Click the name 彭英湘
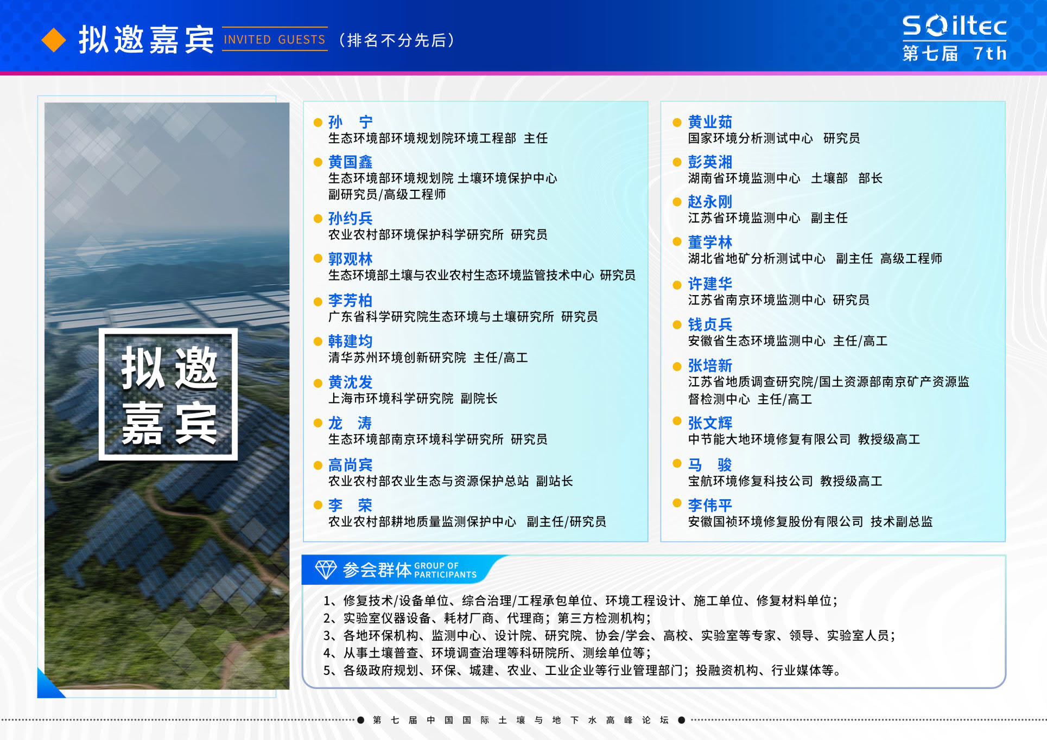 pos(710,162)
